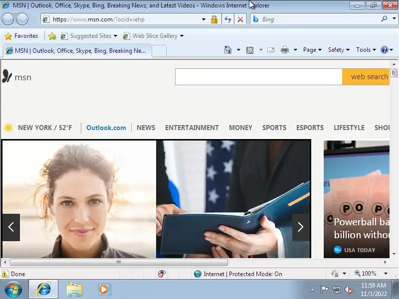Open the Outlook.com link
The height and width of the screenshot is (299, 399).
pyautogui.click(x=106, y=128)
